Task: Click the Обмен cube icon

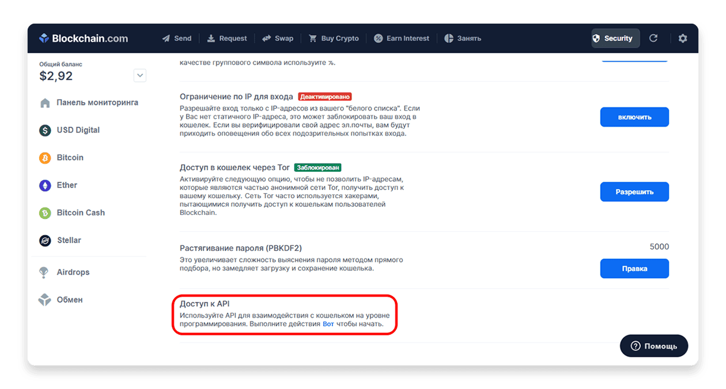Action: (x=44, y=300)
